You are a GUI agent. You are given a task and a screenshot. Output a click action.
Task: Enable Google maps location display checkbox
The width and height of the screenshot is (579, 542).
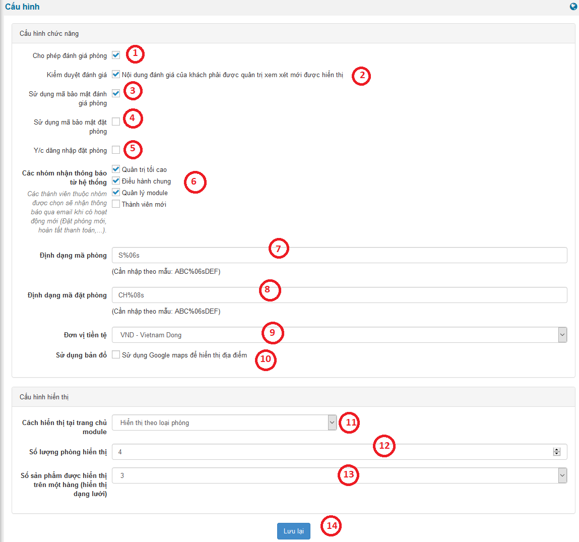[116, 354]
